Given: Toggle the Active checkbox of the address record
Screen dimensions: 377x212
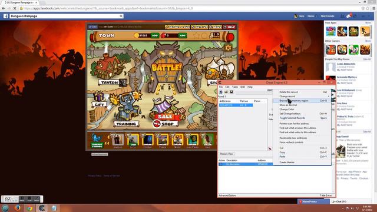Looking at the screenshot, I should [220, 164].
